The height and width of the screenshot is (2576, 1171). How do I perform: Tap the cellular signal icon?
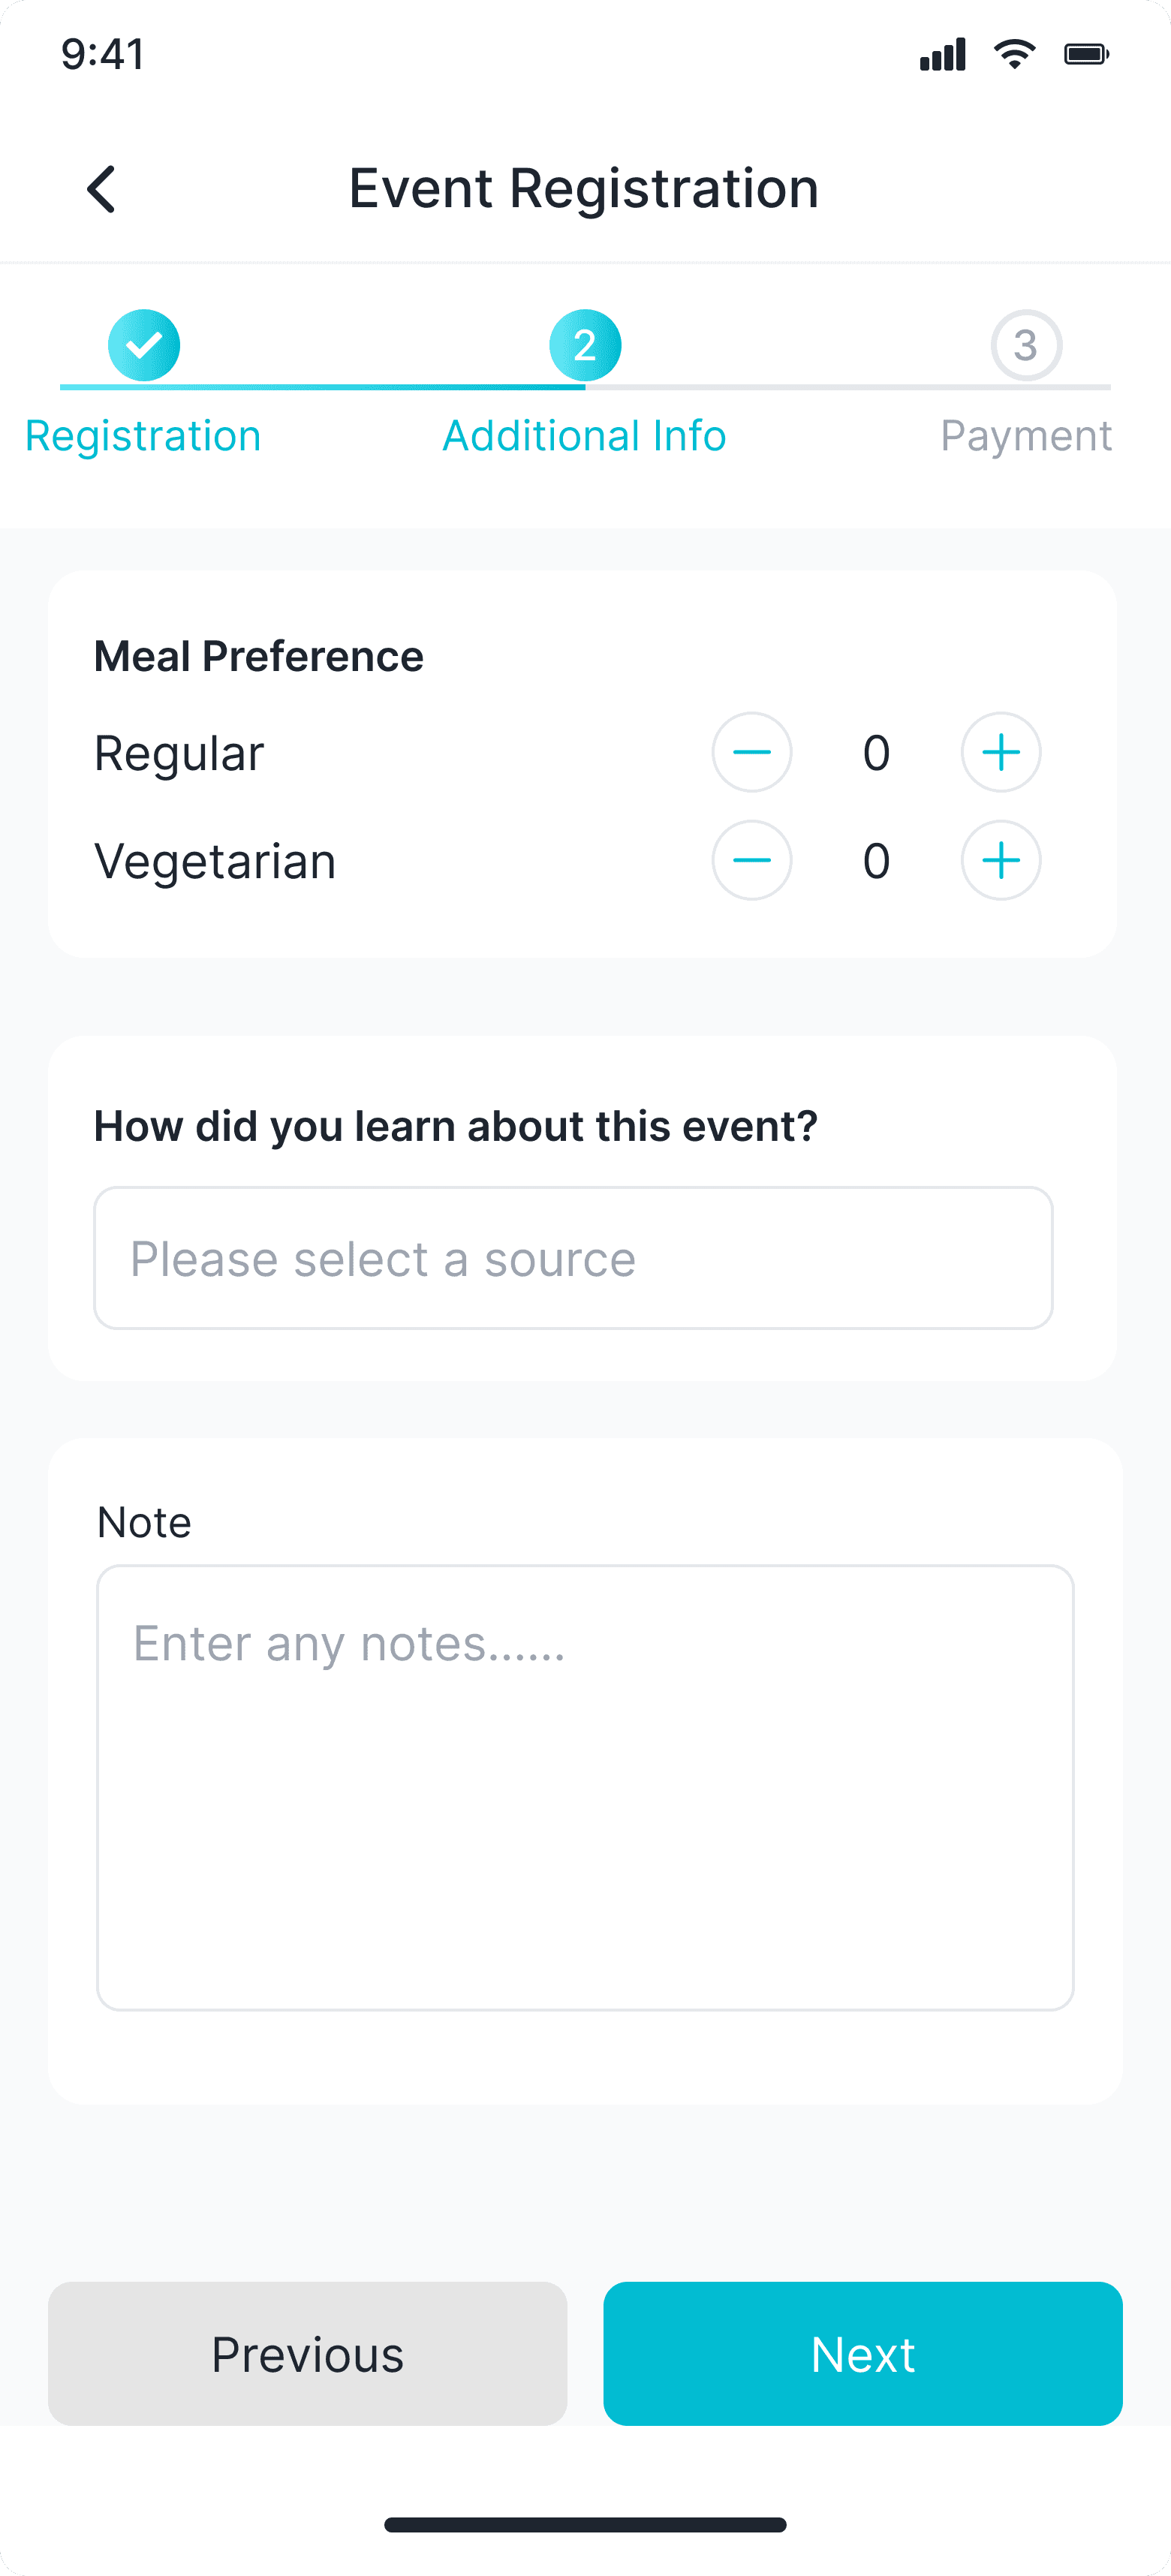(x=942, y=54)
